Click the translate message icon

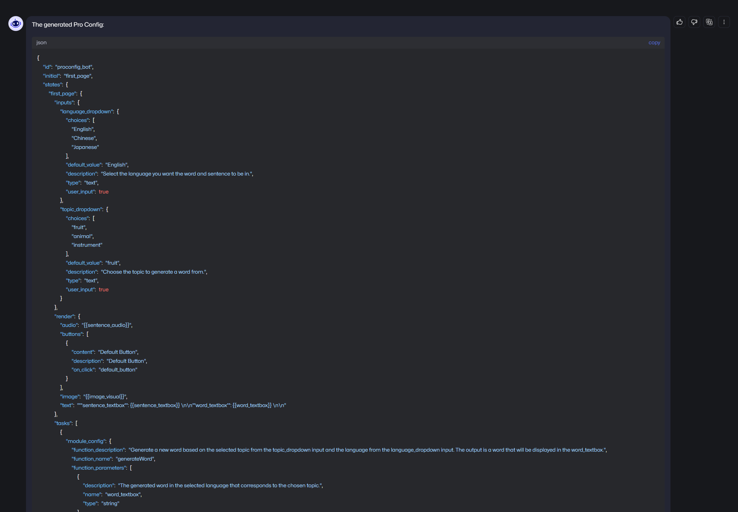pyautogui.click(x=709, y=22)
